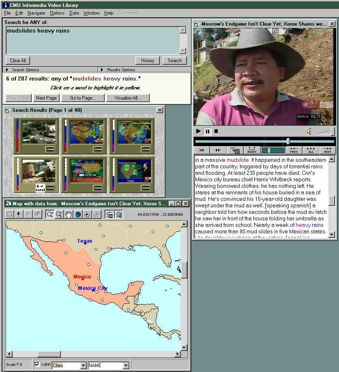The width and height of the screenshot is (339, 372).
Task: Open filmstrip icon on the third search result
Action: (146, 149)
